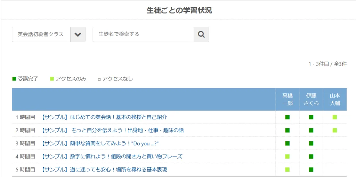Select the 伊藤さくら student column header
356x177 pixels.
tap(311, 99)
